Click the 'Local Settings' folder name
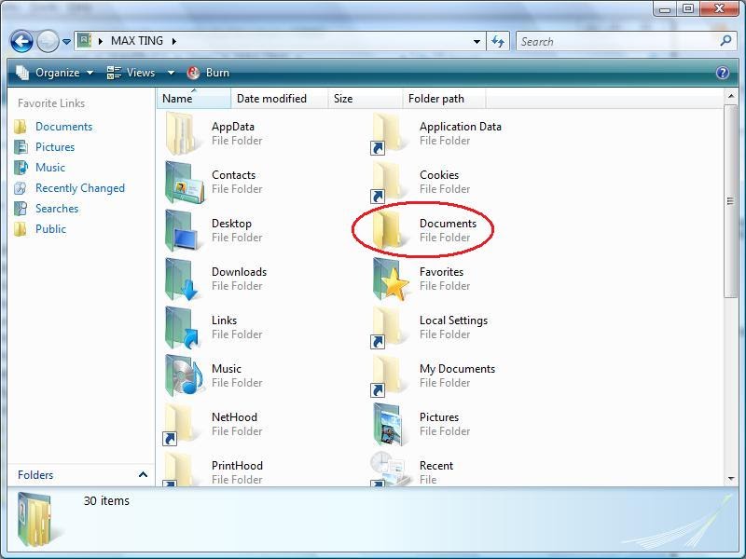The width and height of the screenshot is (746, 559). [453, 320]
